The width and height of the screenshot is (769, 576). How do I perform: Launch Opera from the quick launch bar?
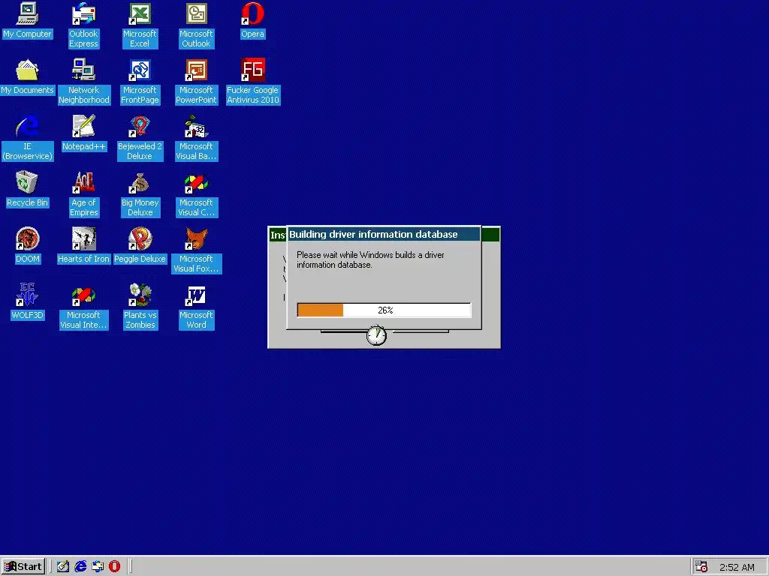[114, 567]
